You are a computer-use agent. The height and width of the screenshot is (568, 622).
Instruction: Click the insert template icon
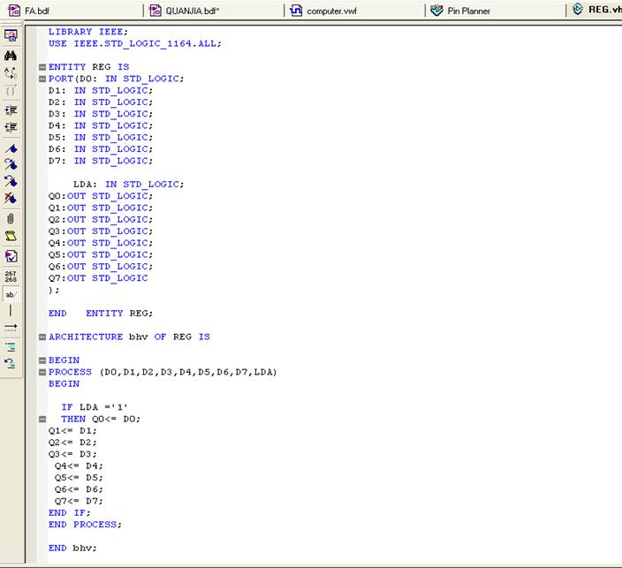click(x=11, y=236)
